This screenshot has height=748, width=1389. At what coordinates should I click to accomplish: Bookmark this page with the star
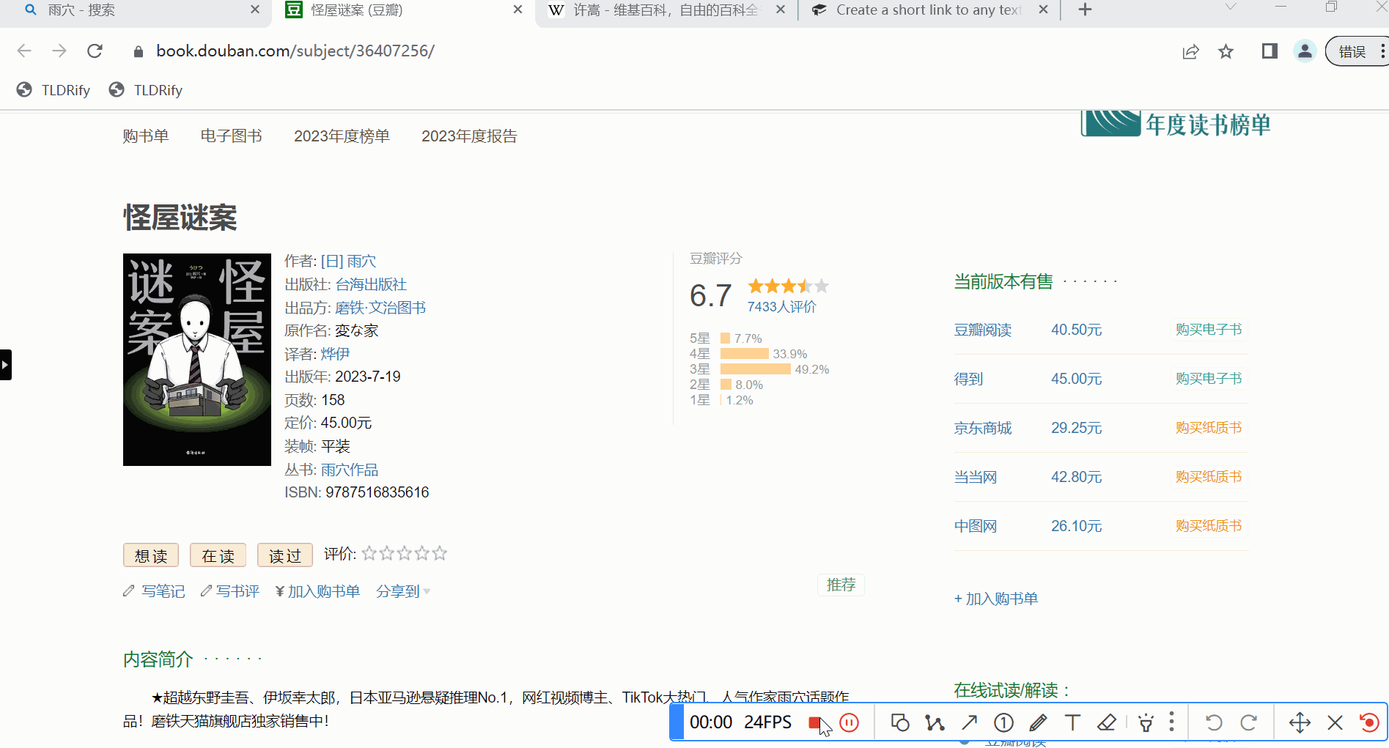[1226, 51]
